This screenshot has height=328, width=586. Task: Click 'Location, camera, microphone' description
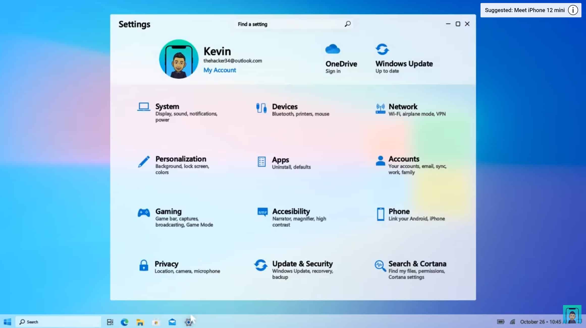pos(187,271)
